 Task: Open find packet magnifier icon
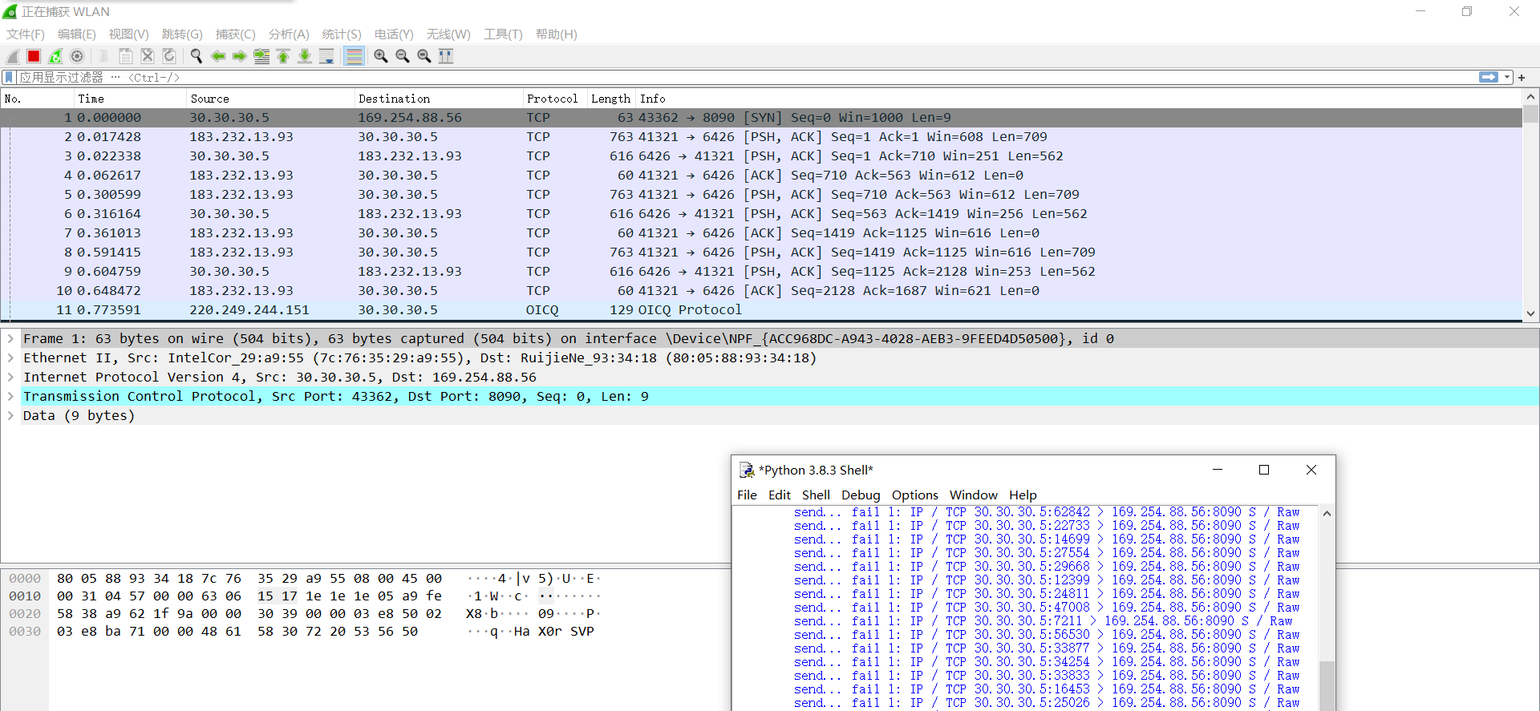coord(197,56)
